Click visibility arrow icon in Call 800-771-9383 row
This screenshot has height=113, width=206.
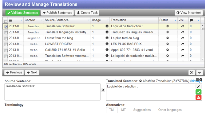(183, 50)
